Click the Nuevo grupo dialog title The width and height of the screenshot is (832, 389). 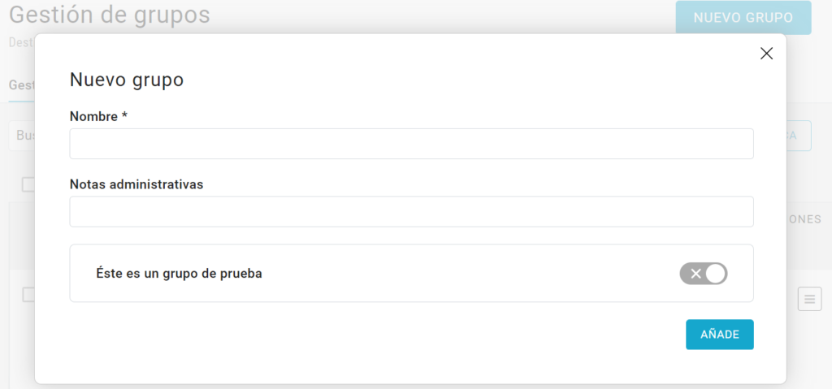pos(126,80)
